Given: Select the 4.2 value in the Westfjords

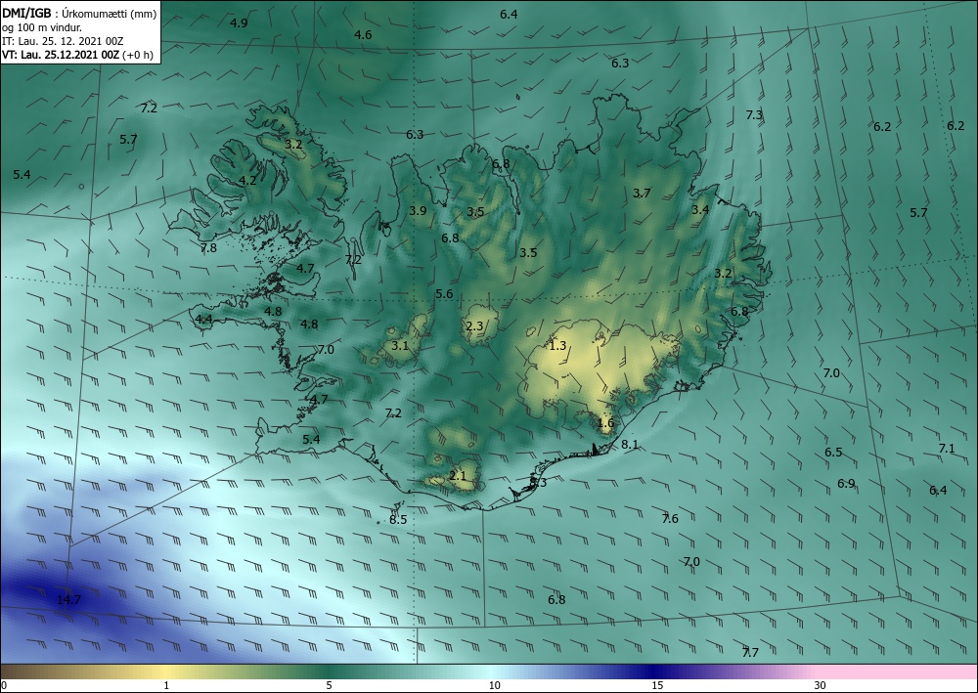Looking at the screenshot, I should [247, 181].
